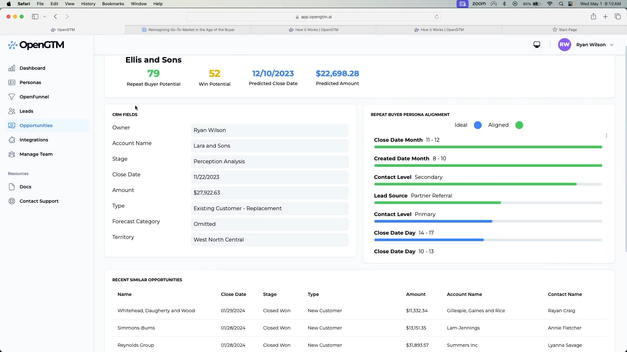Open OpenFunnel via its funnel icon

[x=12, y=97]
